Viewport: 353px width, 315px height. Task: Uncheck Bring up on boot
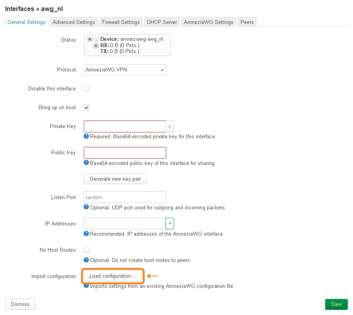pyautogui.click(x=86, y=108)
